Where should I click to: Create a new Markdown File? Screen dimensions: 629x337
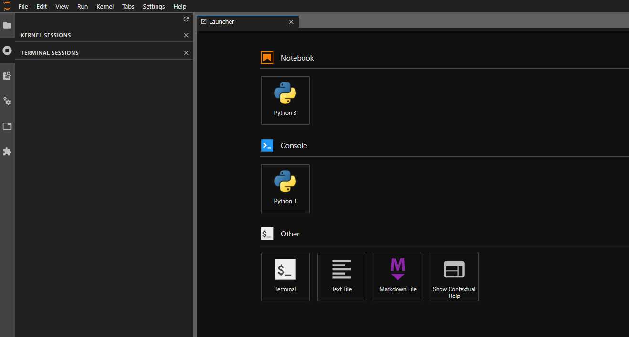pyautogui.click(x=398, y=277)
